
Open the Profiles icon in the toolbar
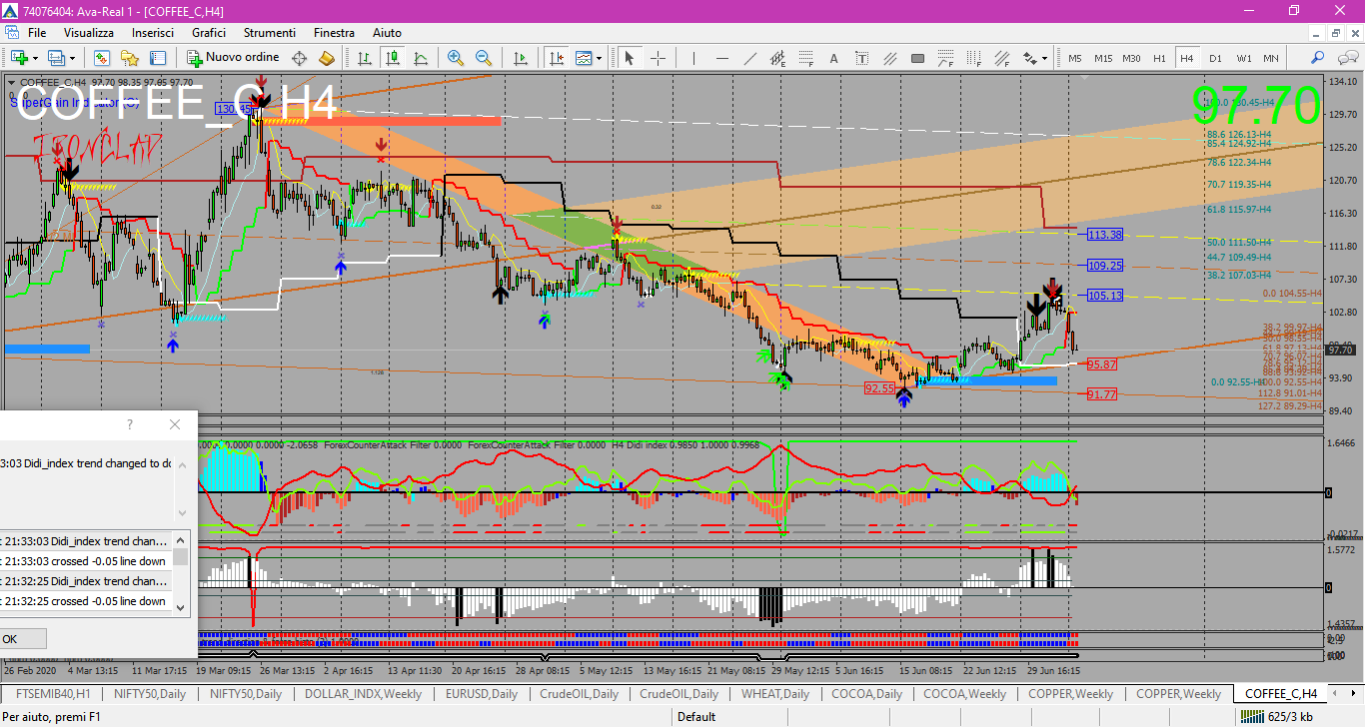coord(56,58)
